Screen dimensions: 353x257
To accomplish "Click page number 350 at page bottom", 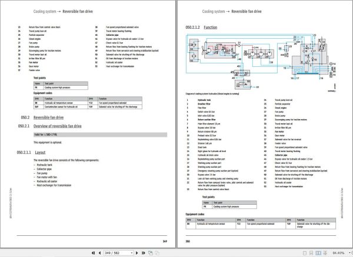I will pyautogui.click(x=188, y=241).
